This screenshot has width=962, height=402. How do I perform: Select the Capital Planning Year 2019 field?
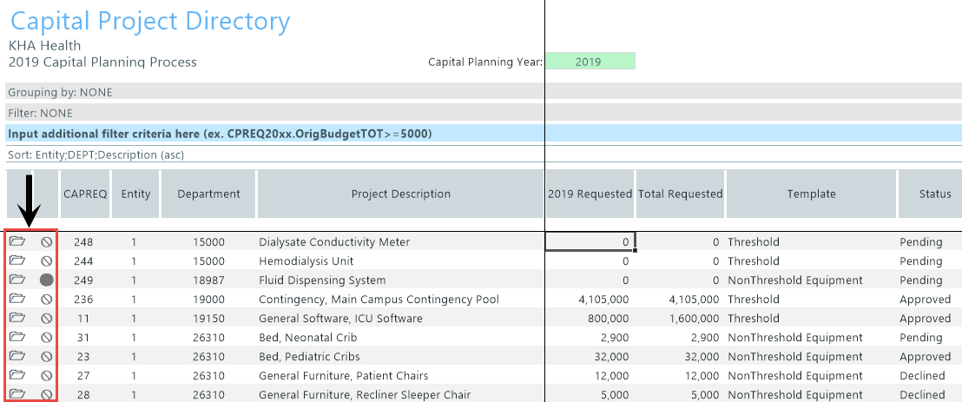589,62
